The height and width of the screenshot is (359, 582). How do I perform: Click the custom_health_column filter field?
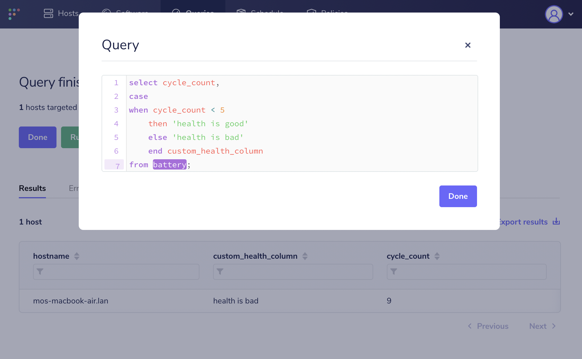point(293,272)
